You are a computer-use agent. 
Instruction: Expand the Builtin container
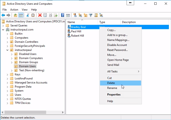pyautogui.click(x=7, y=34)
